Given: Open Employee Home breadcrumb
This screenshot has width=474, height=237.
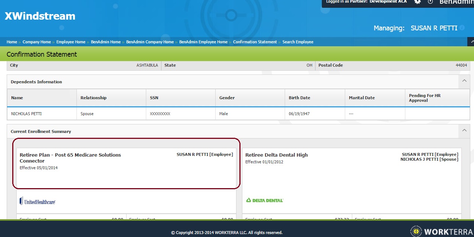Looking at the screenshot, I should tap(71, 42).
